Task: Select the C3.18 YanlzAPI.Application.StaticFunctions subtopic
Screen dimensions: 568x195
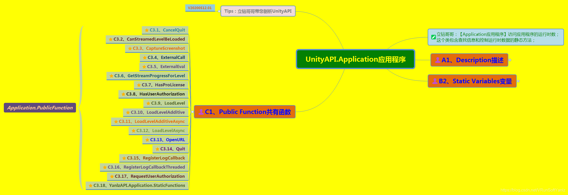Action: click(137, 186)
